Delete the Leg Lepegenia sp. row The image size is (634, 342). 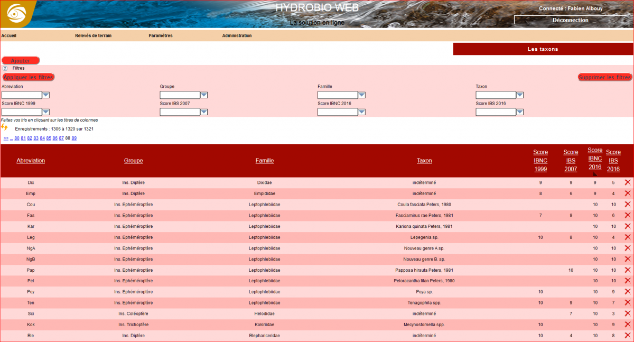click(x=628, y=237)
